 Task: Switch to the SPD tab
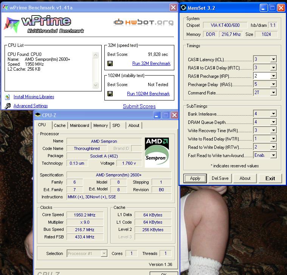click(118, 126)
